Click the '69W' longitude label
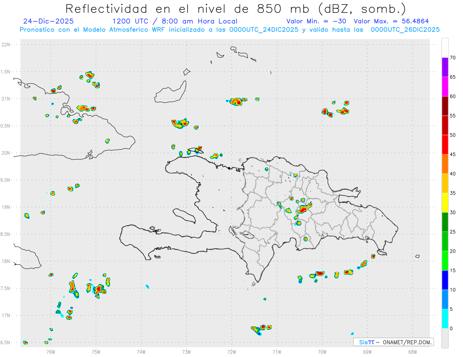463x357 pixels. (367, 352)
